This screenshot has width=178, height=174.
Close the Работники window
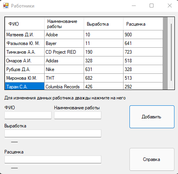pos(170,6)
